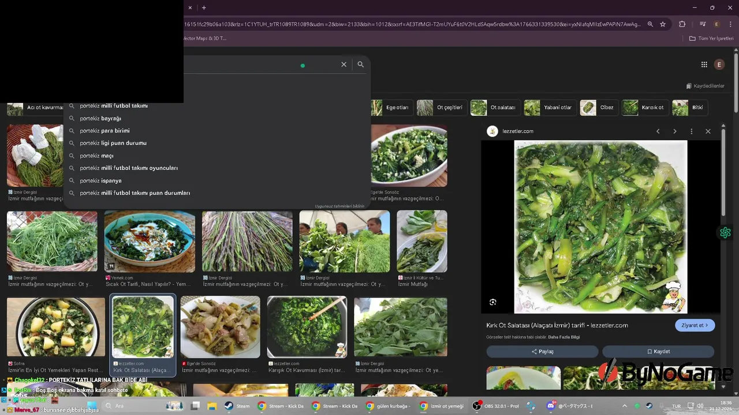
Task: Filter images by Cibez chip
Action: pos(599,108)
